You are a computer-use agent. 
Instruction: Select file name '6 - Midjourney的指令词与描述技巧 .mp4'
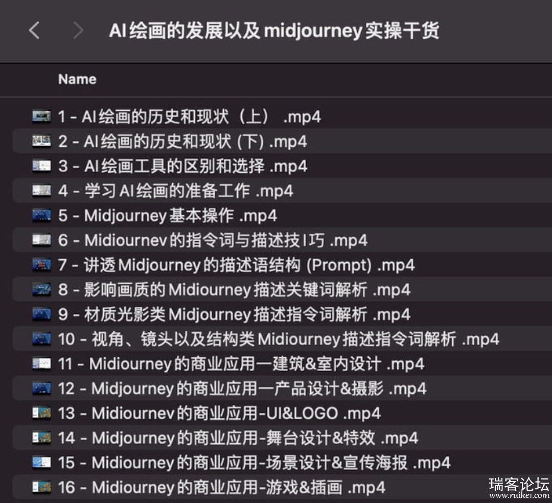(x=213, y=240)
